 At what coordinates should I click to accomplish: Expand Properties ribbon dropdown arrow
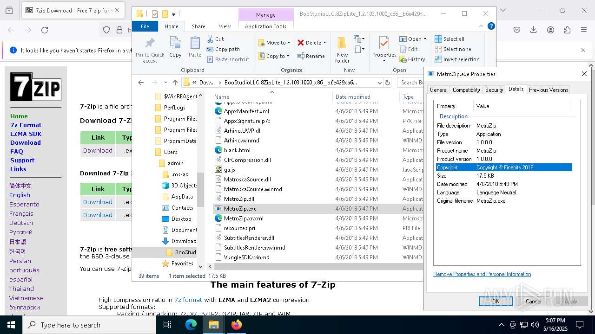384,61
